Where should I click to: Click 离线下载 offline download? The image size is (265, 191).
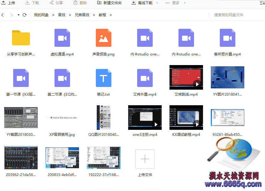pos(142,3)
